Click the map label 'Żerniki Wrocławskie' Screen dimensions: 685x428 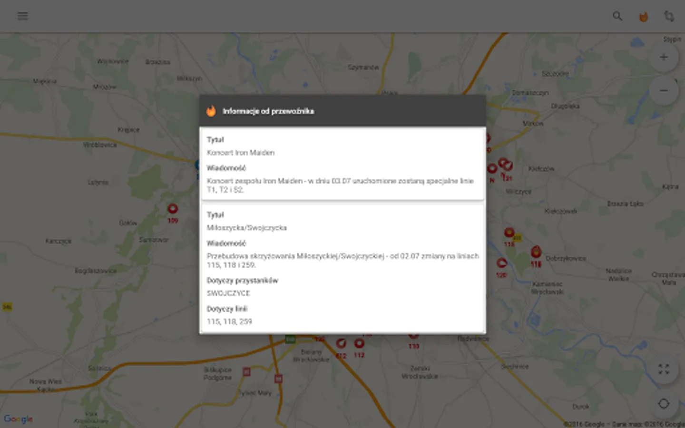coord(420,372)
